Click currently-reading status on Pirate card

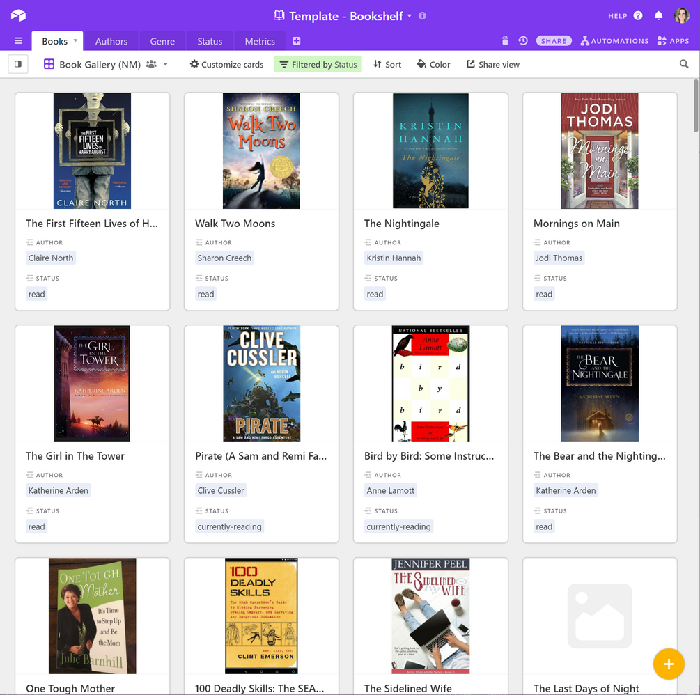pyautogui.click(x=229, y=526)
